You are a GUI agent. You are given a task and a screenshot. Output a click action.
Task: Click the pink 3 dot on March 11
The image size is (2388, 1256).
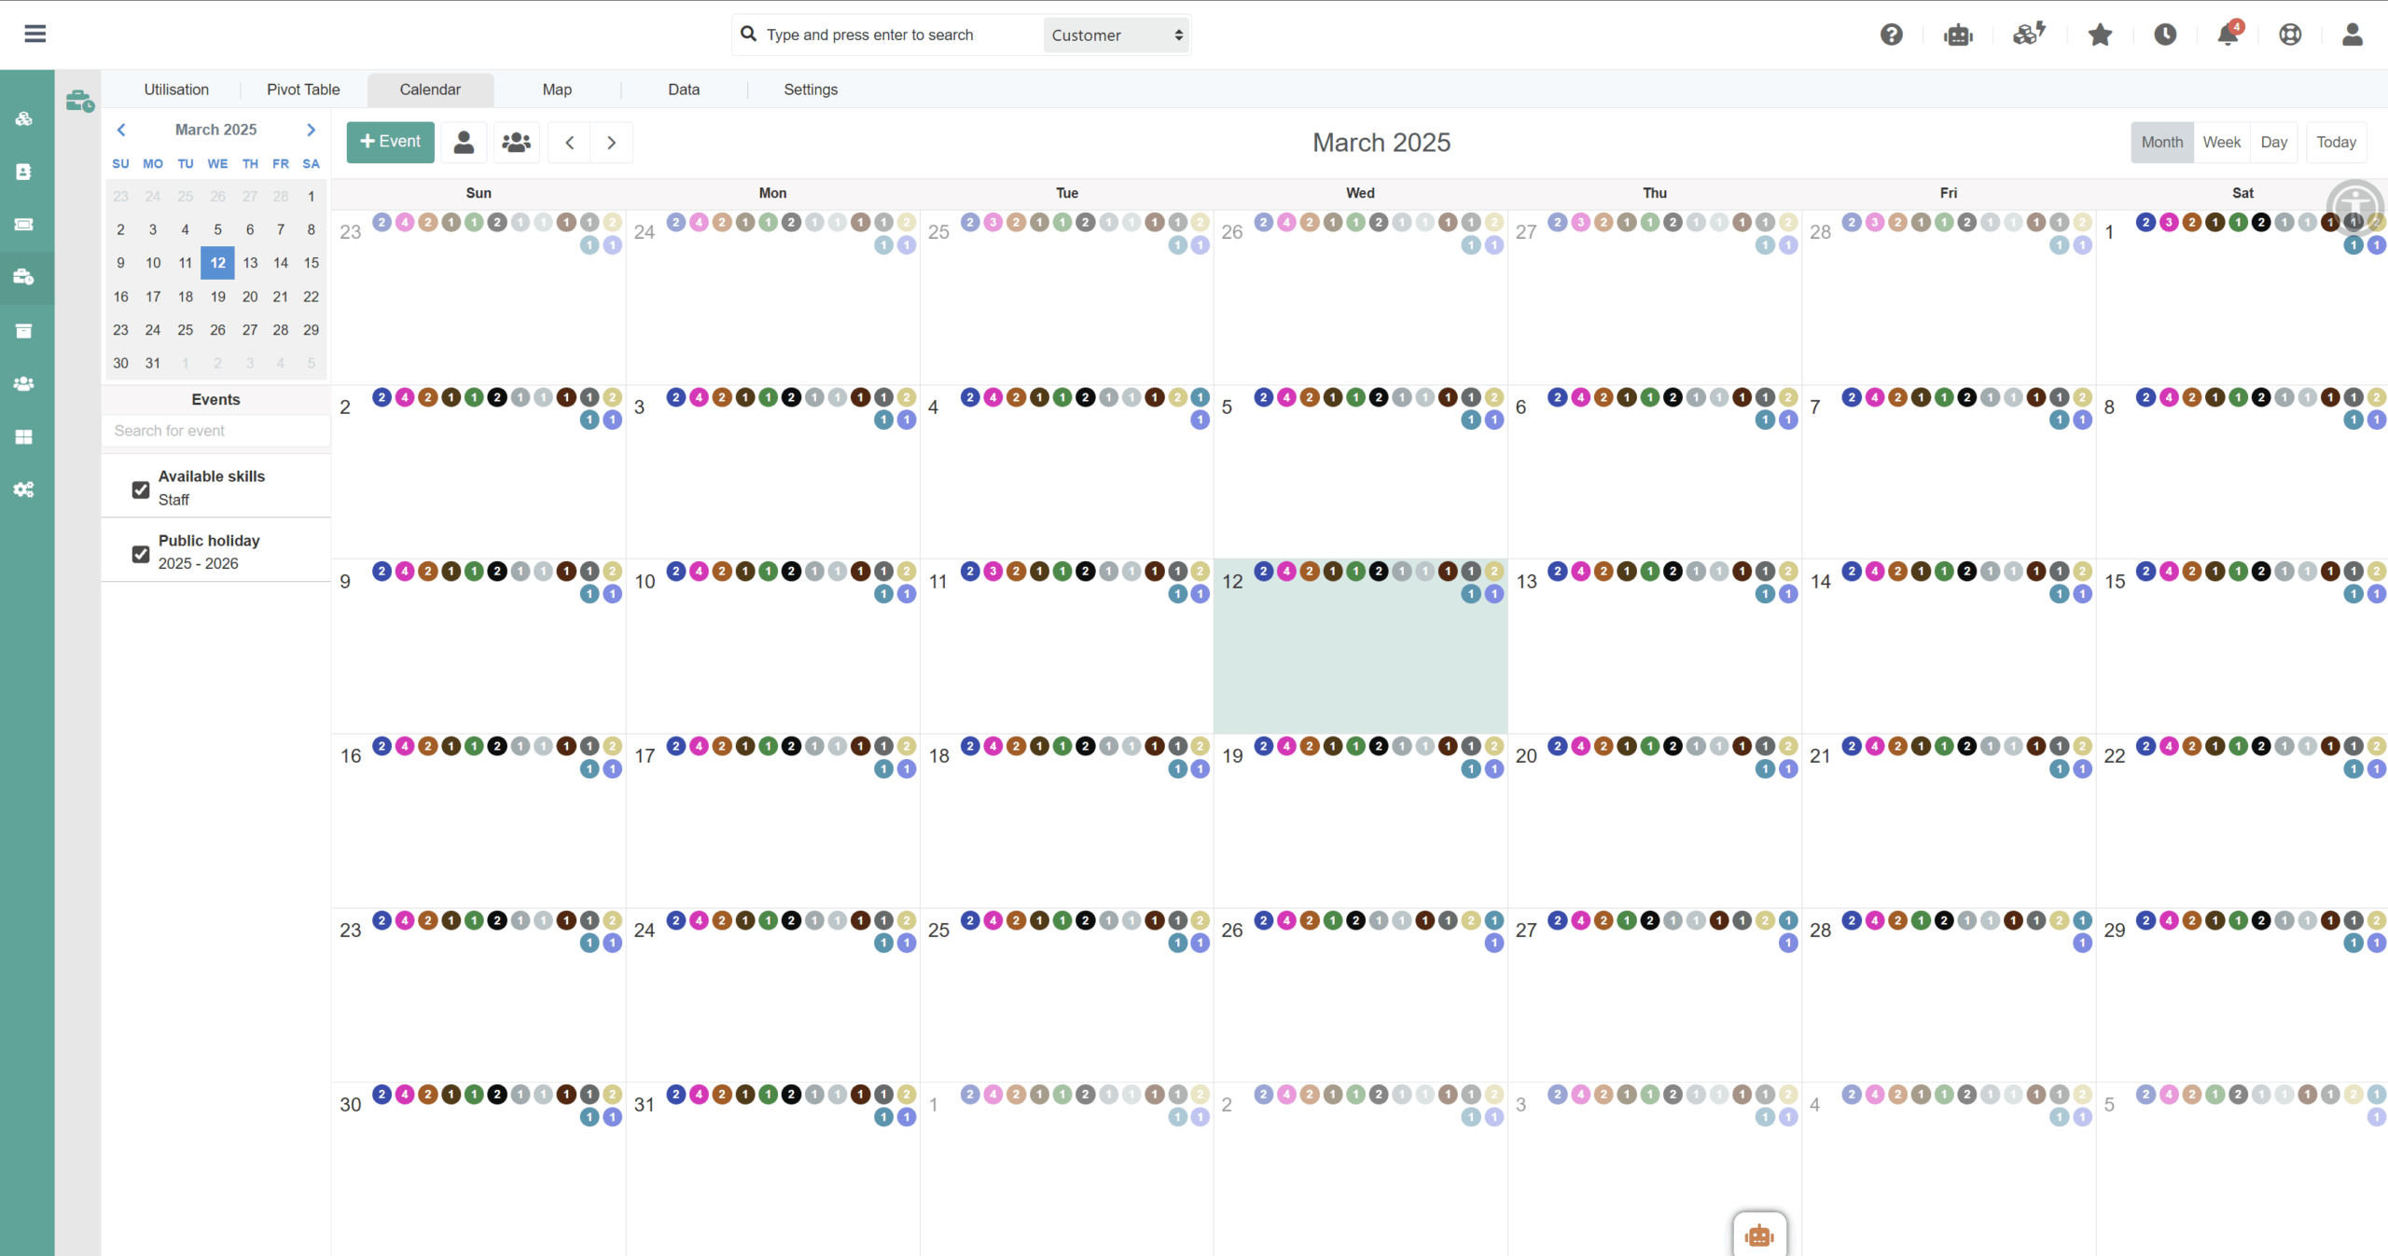click(x=993, y=571)
